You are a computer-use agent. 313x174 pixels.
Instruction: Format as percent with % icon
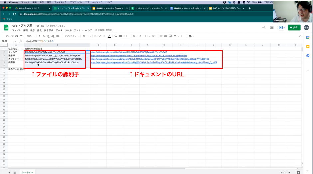(44, 36)
